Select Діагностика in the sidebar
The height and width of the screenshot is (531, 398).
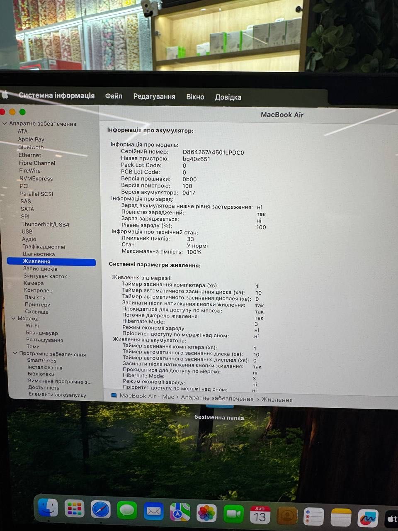pyautogui.click(x=39, y=254)
